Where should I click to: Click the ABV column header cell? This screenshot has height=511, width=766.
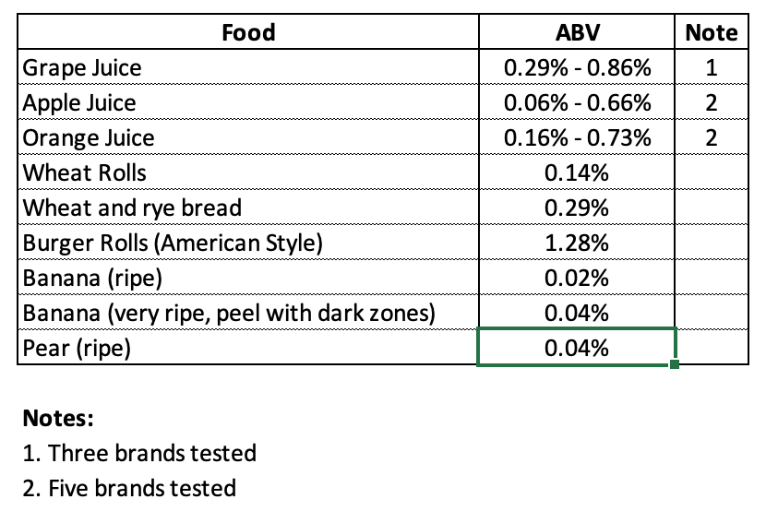pyautogui.click(x=577, y=33)
